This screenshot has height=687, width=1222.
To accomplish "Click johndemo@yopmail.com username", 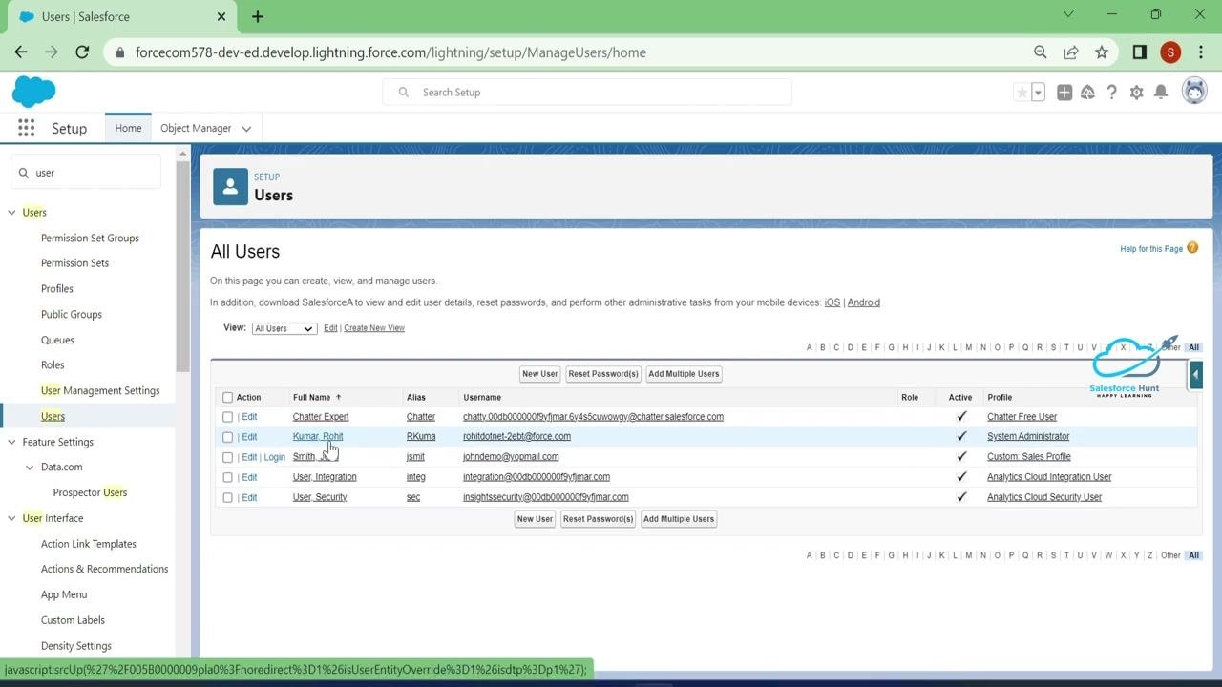I will 511,457.
